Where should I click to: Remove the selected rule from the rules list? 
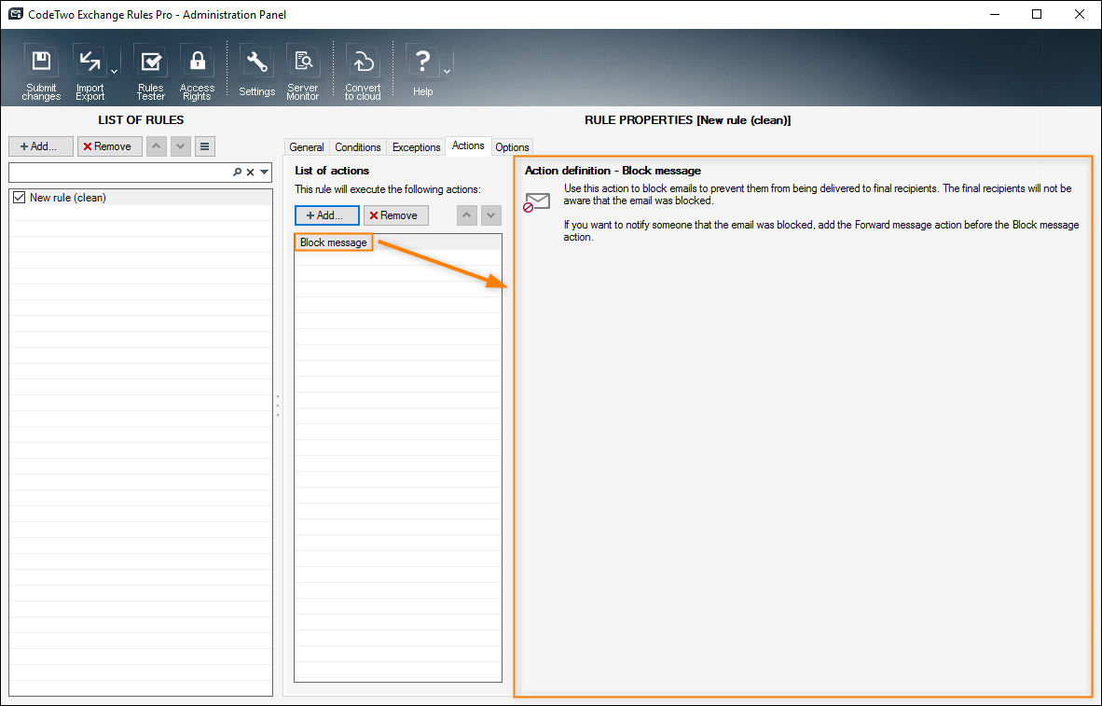110,146
